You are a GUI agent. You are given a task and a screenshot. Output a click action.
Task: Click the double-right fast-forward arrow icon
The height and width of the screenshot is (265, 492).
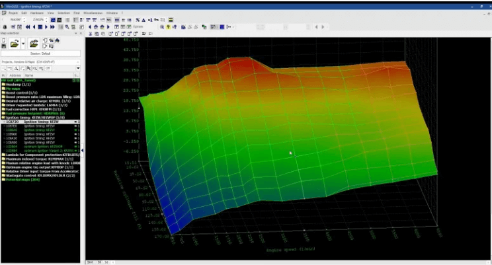[x=52, y=27]
